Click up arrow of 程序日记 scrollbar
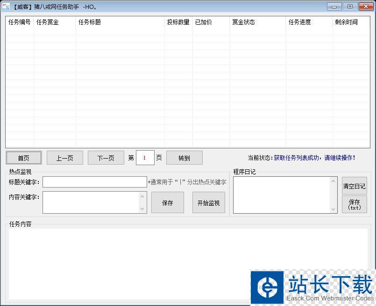This screenshot has width=376, height=306. pyautogui.click(x=333, y=181)
